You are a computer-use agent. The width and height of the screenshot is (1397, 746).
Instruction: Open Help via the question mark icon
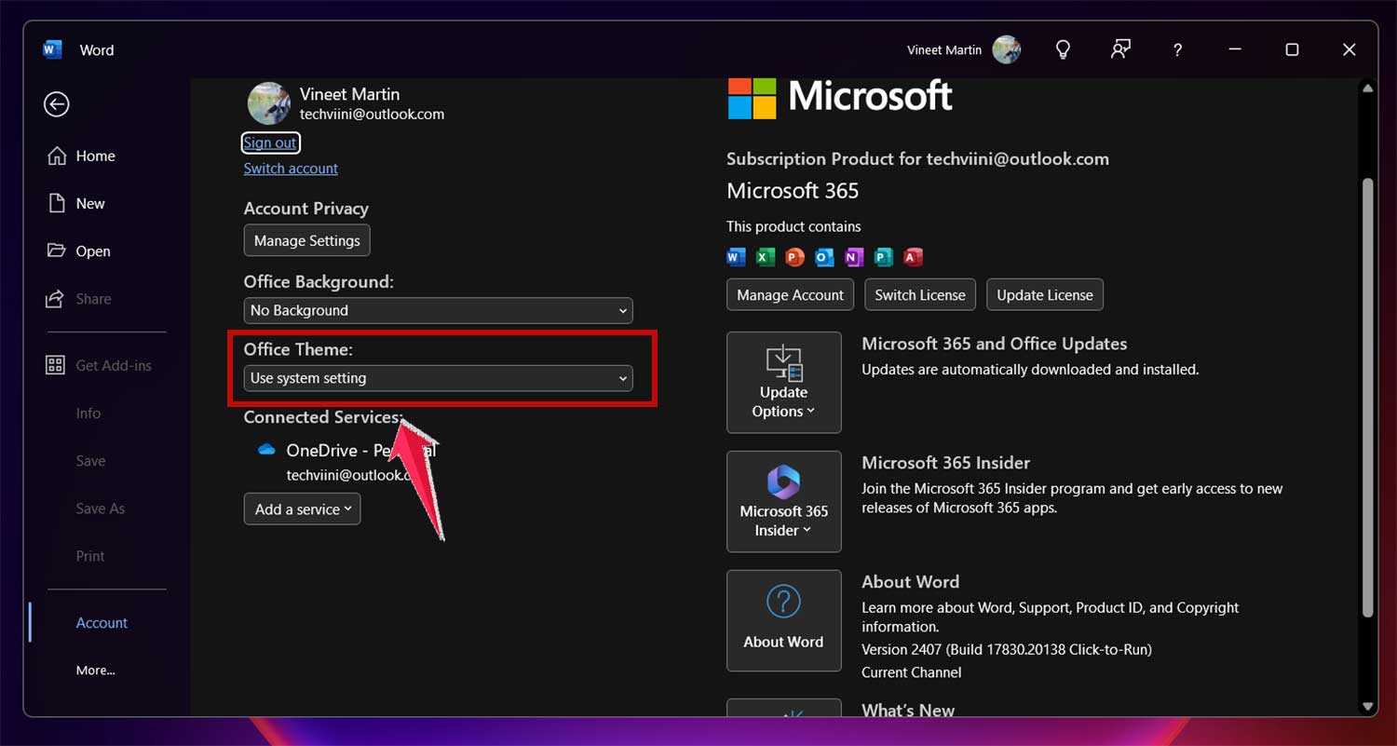coord(1177,49)
